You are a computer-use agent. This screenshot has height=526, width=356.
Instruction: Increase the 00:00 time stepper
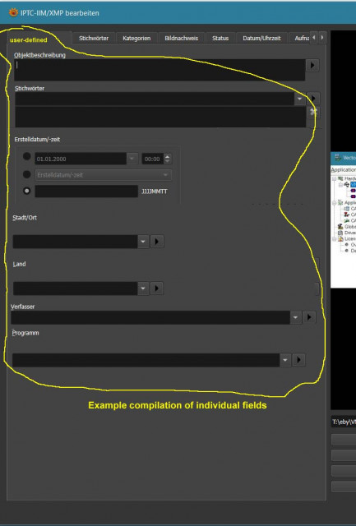168,156
